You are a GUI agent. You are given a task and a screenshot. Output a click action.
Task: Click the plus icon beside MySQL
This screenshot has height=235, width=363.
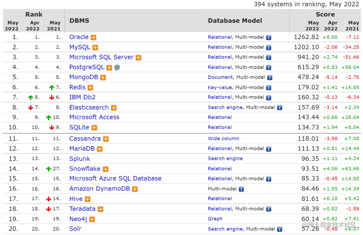pos(95,48)
